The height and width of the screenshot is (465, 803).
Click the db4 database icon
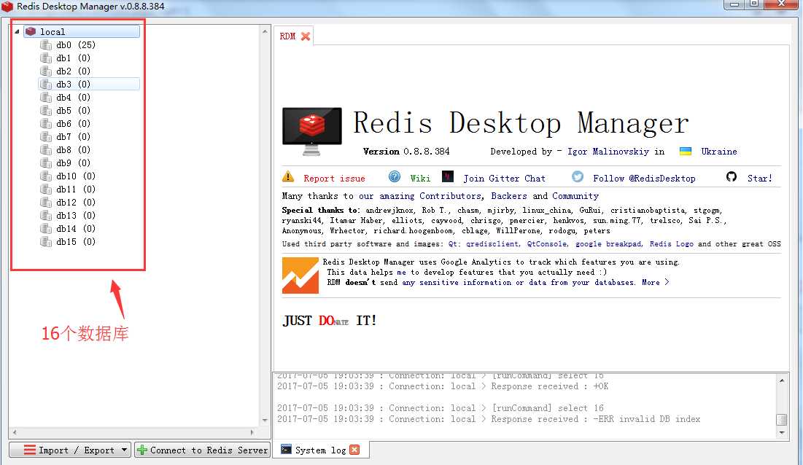pyautogui.click(x=46, y=98)
